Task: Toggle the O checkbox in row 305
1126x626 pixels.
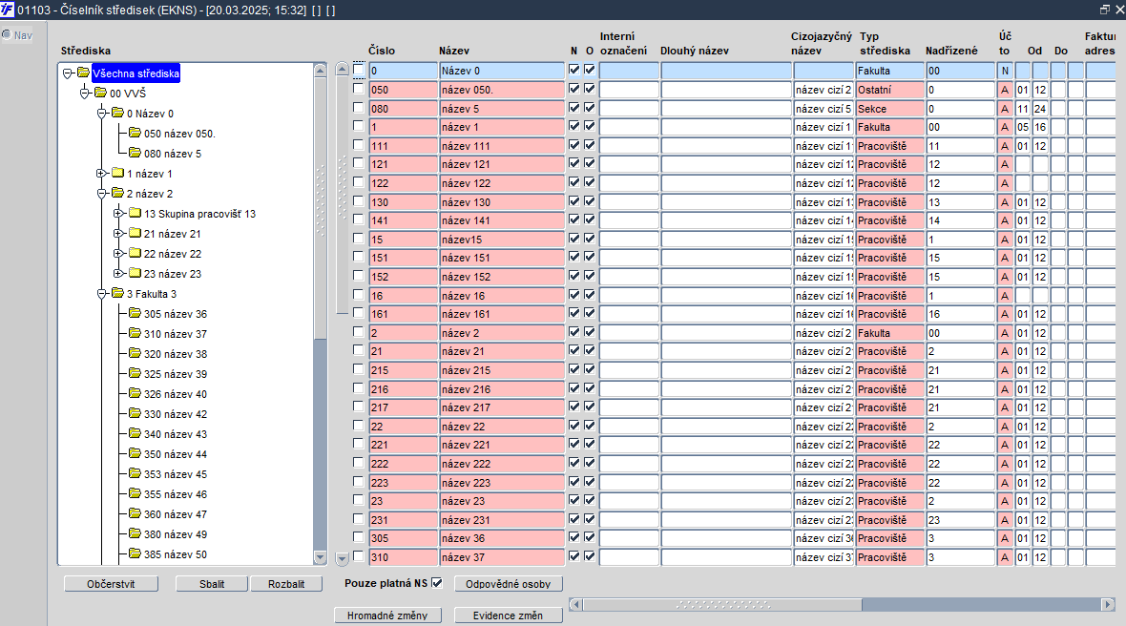Action: point(590,537)
